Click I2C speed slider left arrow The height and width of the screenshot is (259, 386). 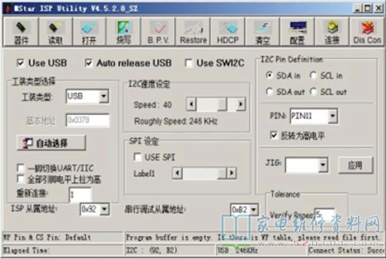click(x=192, y=104)
